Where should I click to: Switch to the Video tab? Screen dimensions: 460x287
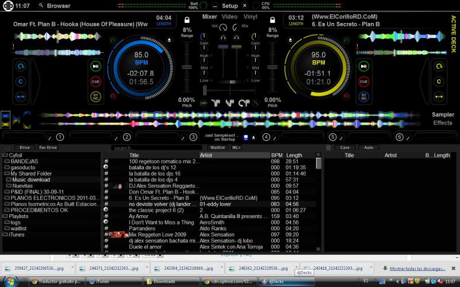229,17
